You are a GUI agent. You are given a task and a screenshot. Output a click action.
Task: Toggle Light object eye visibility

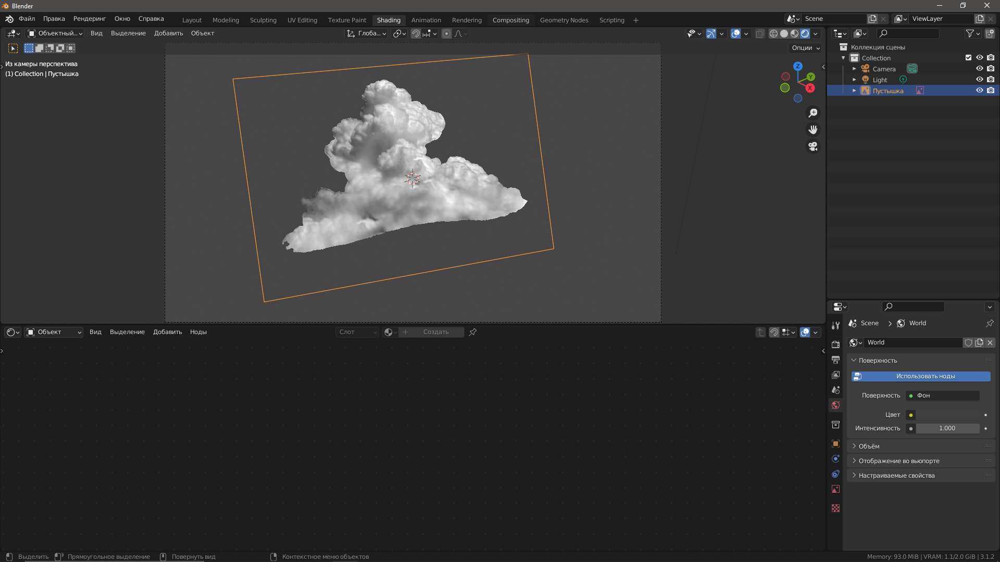[979, 80]
